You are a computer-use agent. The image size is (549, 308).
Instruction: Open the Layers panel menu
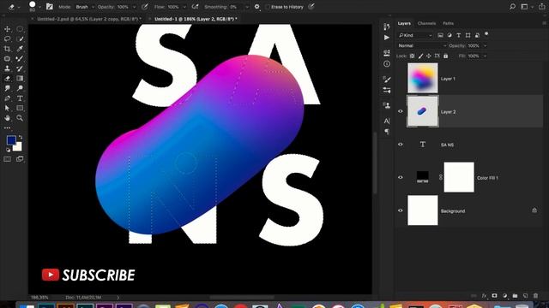[544, 23]
